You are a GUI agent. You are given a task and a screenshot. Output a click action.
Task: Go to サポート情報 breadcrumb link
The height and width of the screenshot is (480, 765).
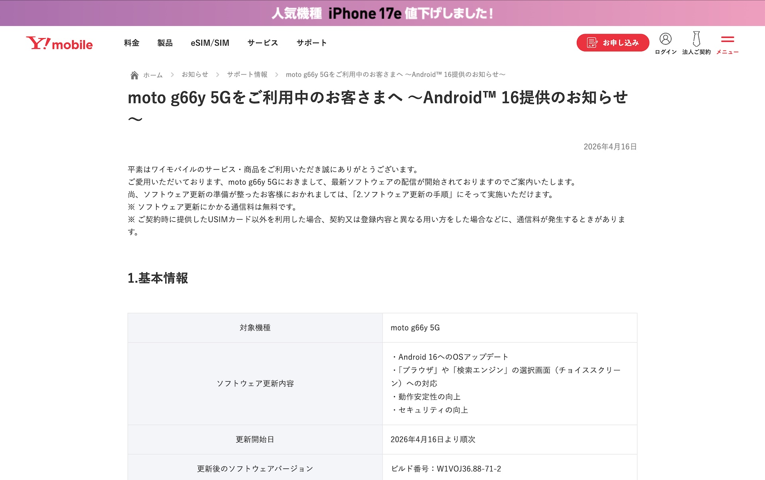[247, 74]
